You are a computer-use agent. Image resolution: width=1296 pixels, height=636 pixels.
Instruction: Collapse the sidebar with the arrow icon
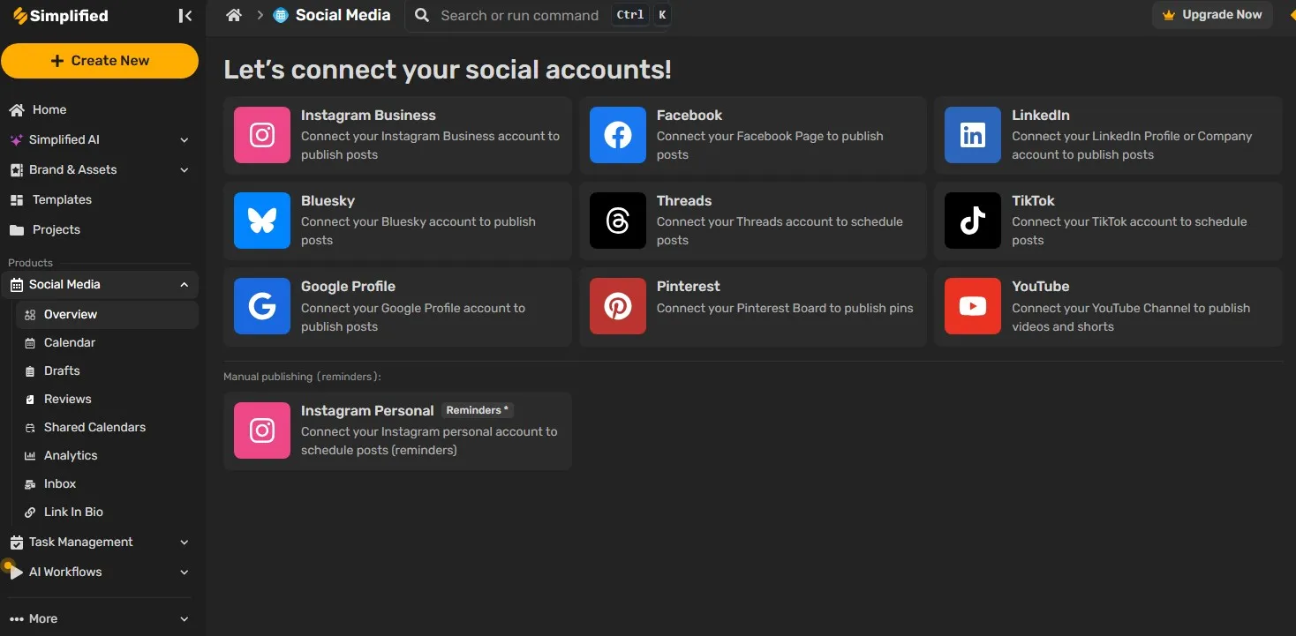pos(185,16)
